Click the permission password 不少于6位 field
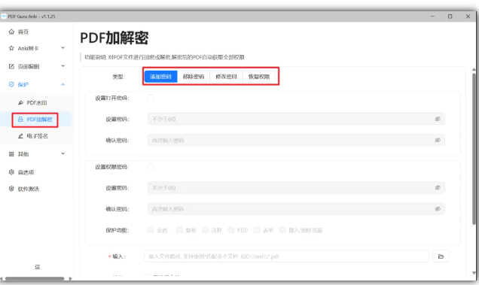479x285 pixels. coord(296,188)
